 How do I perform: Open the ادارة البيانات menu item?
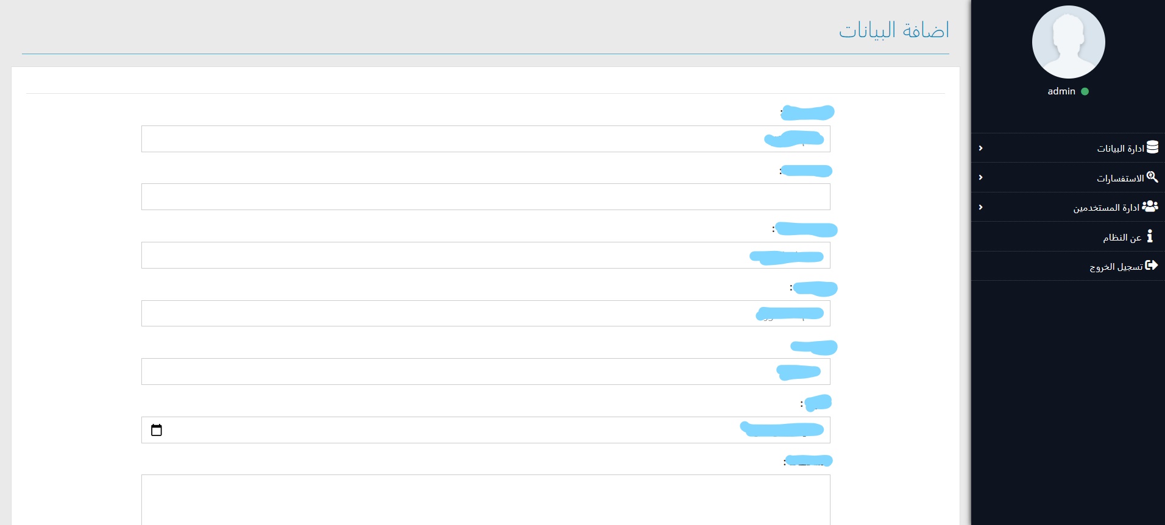[x=1121, y=149]
